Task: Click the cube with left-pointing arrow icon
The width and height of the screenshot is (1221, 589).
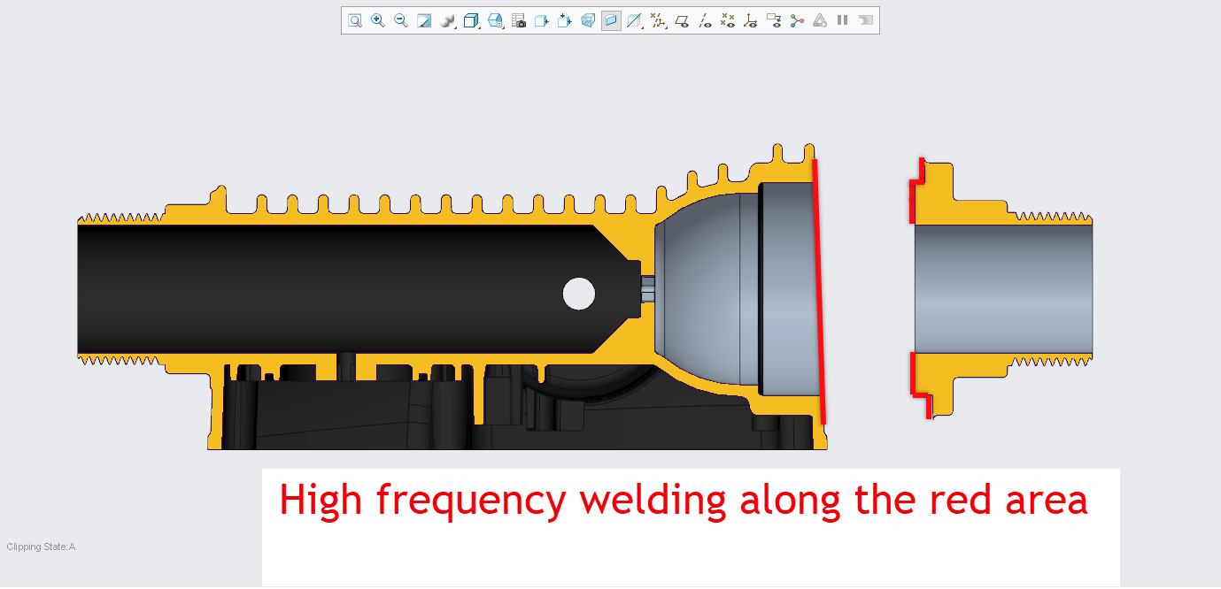Action: pyautogui.click(x=542, y=20)
